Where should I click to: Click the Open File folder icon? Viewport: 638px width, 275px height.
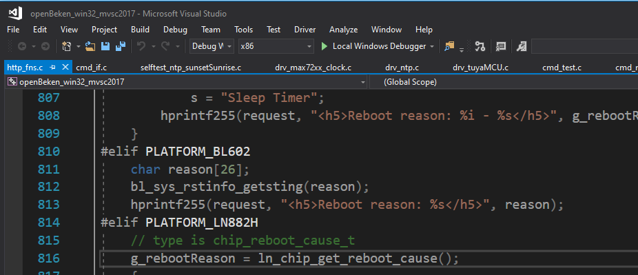90,46
